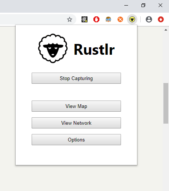Open the Chrome profile avatar menu

149,19
